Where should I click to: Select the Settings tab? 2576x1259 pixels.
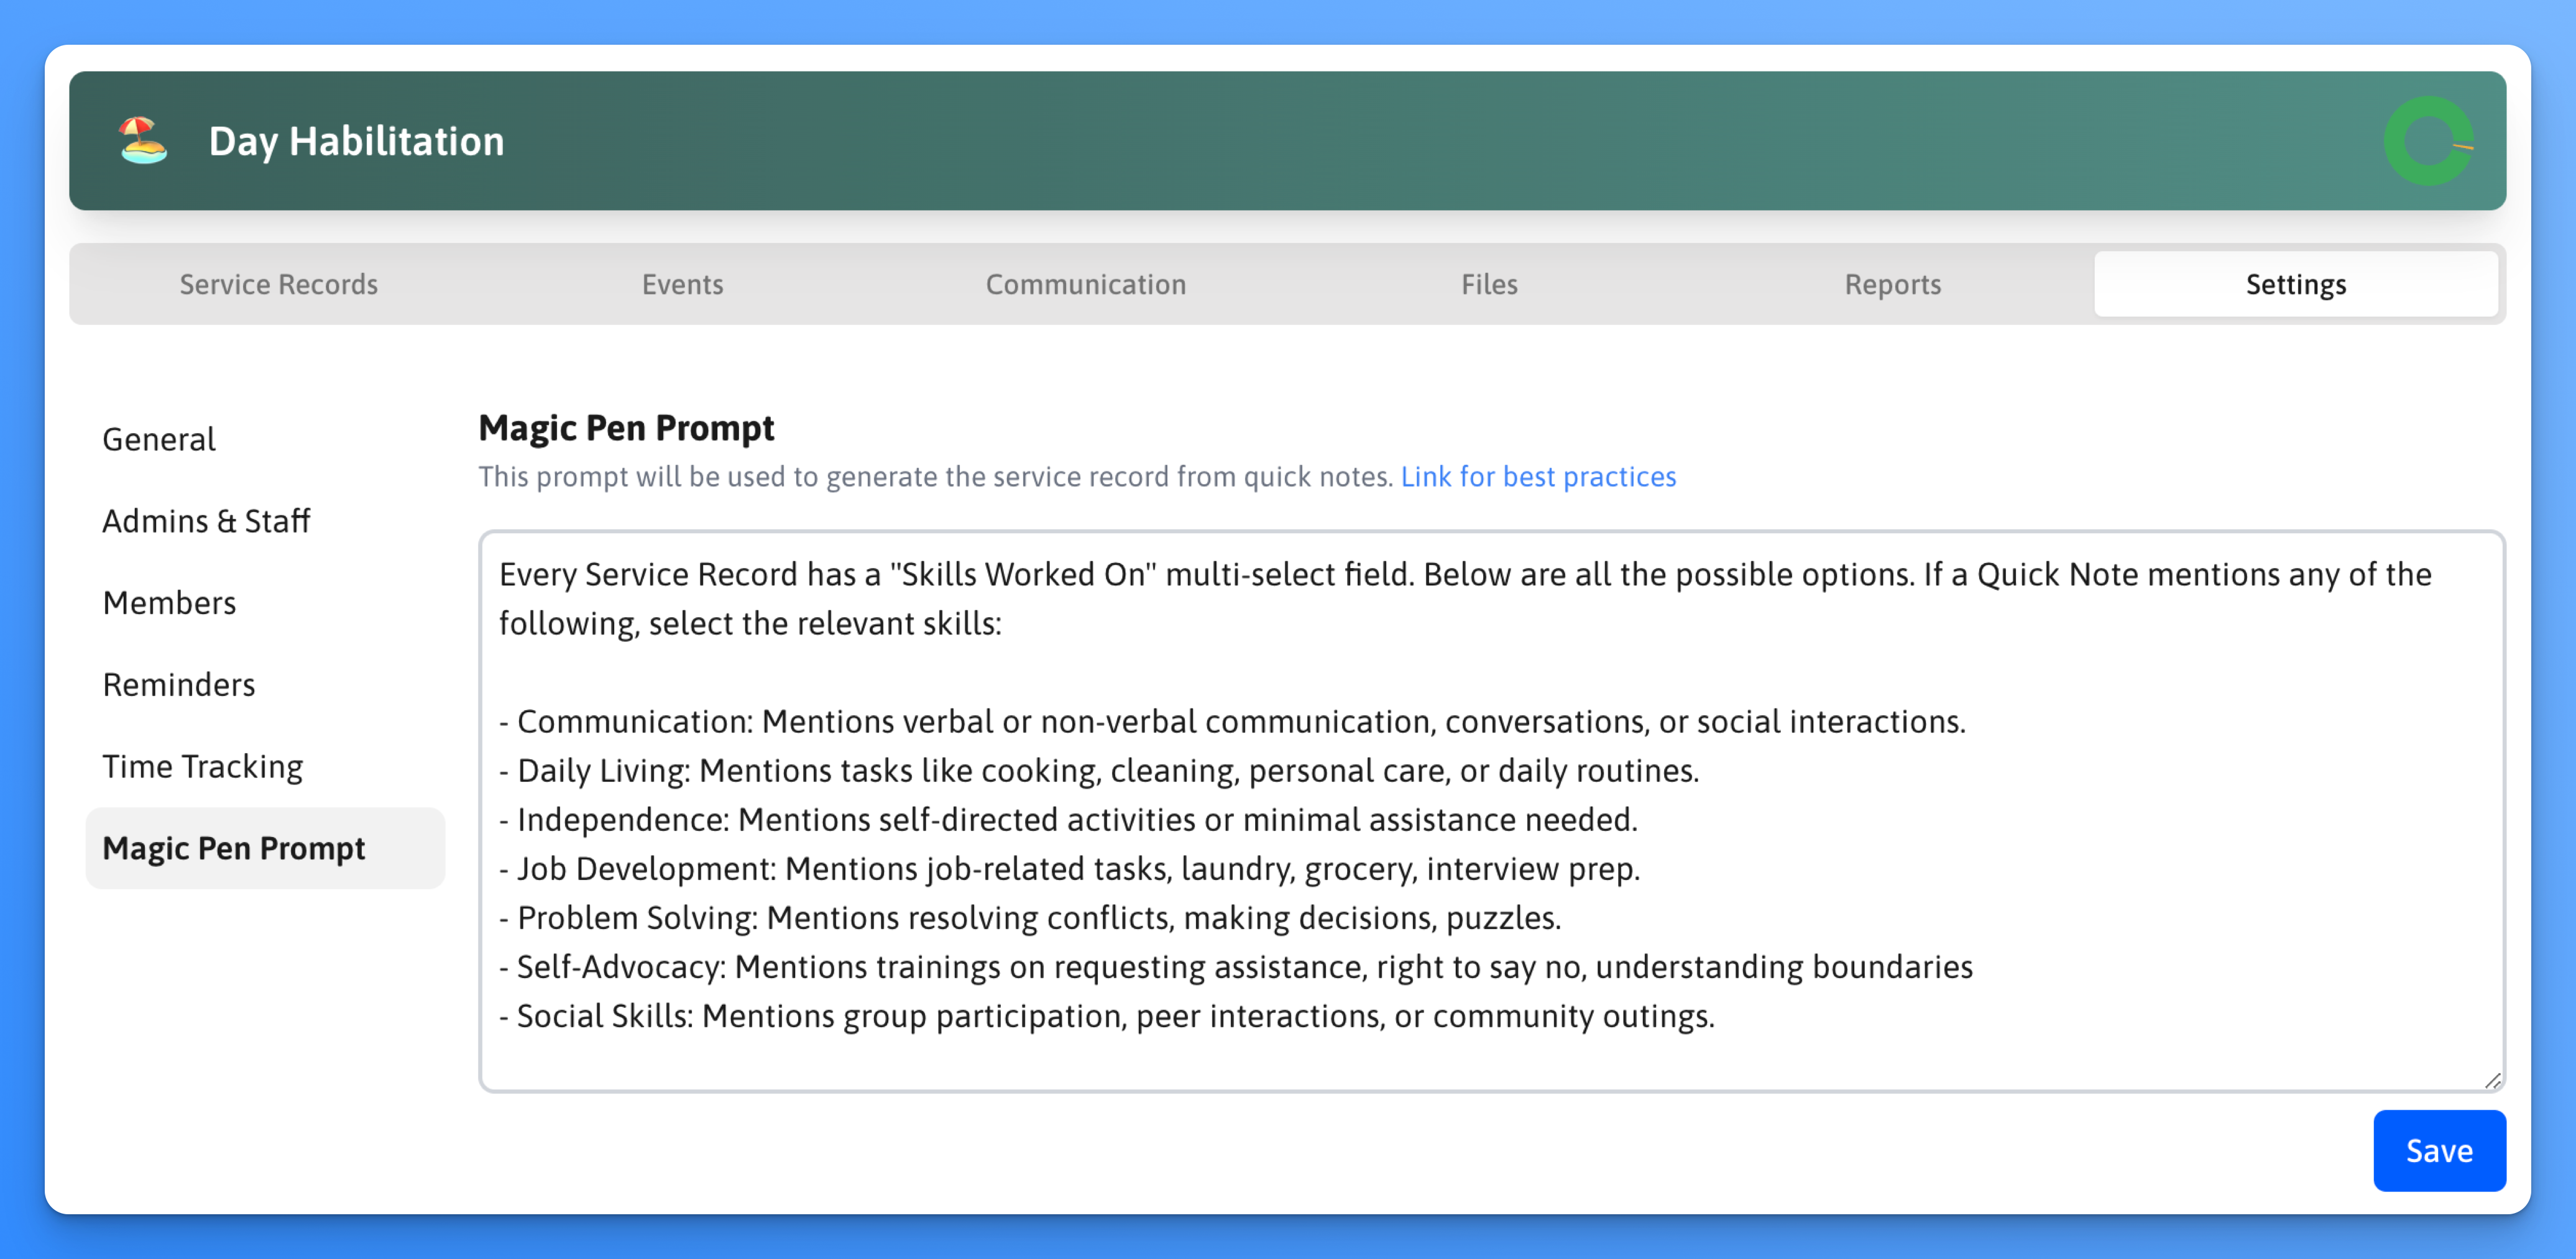(x=2295, y=285)
